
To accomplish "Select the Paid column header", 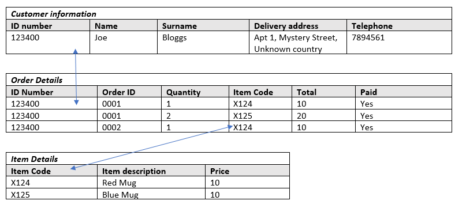I will [404, 92].
